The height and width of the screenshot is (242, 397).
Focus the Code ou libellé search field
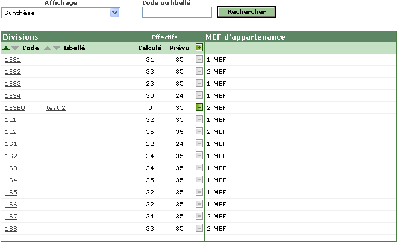click(x=177, y=12)
